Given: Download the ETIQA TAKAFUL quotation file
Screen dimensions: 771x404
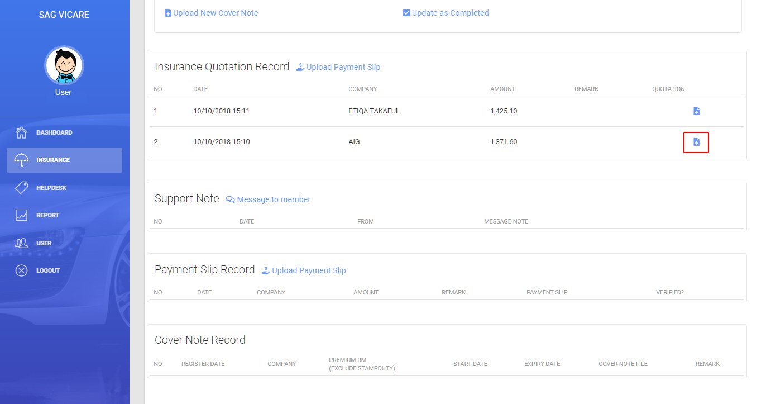Looking at the screenshot, I should pyautogui.click(x=696, y=111).
